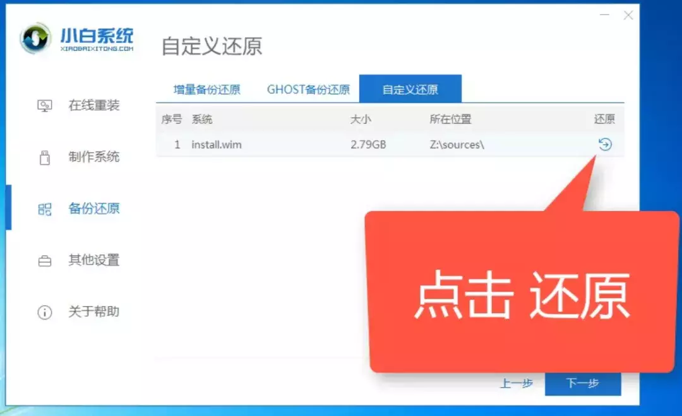Click the about help info icon
682x416 pixels.
[x=44, y=312]
